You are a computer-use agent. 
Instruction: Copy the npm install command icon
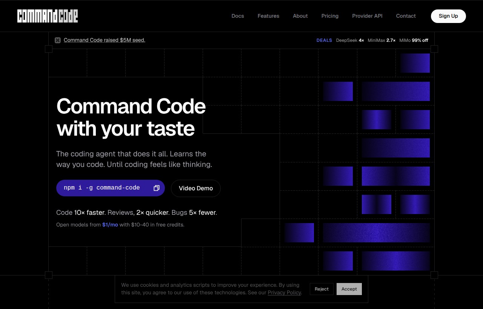tap(157, 188)
